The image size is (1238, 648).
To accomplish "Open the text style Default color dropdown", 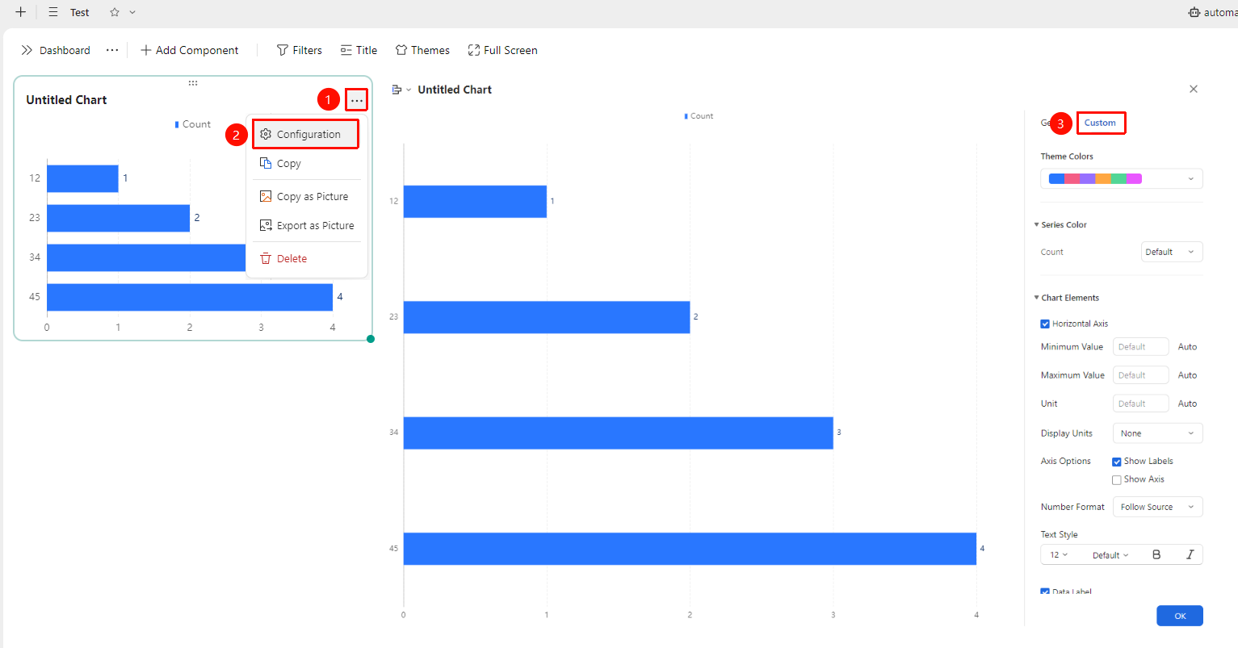I will 1110,555.
